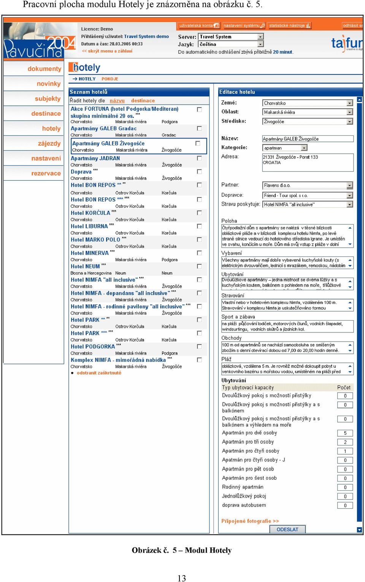The image size is (365, 582).
Task: Click the Adresa text area
Action: 308,162
